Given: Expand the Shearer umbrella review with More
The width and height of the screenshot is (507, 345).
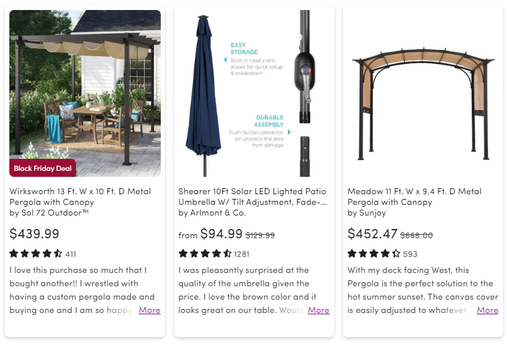Looking at the screenshot, I should click(x=318, y=310).
